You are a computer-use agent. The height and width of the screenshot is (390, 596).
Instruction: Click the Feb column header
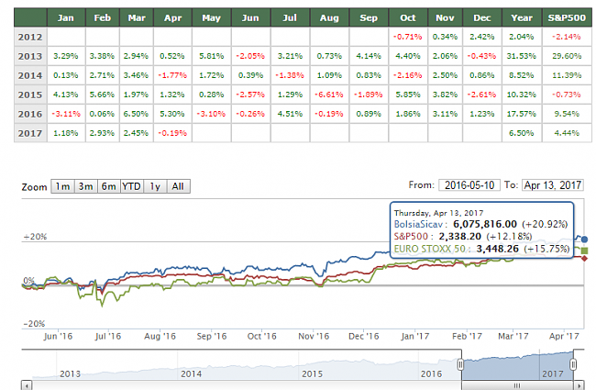coord(103,17)
